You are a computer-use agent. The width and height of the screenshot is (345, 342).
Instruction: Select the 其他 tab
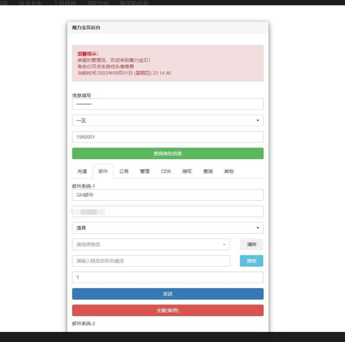pos(229,171)
